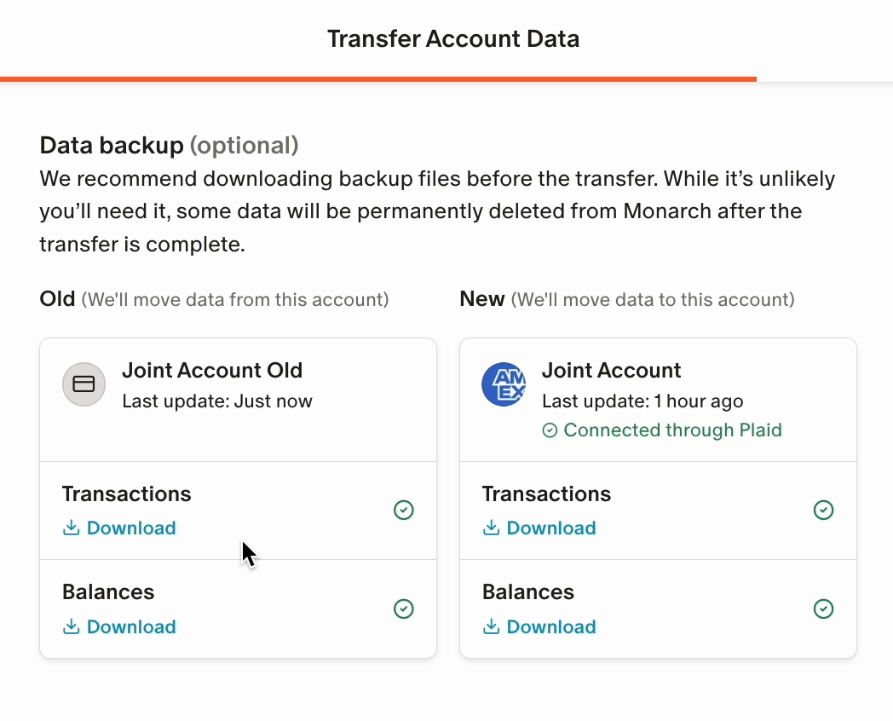
Task: Download Balances from the new Joint Account
Action: point(539,626)
